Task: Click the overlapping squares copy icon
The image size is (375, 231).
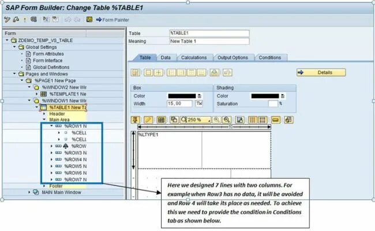Action: coord(174,120)
